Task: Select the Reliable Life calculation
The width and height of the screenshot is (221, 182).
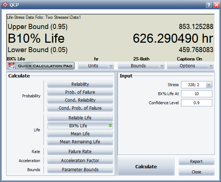Action: 80,118
